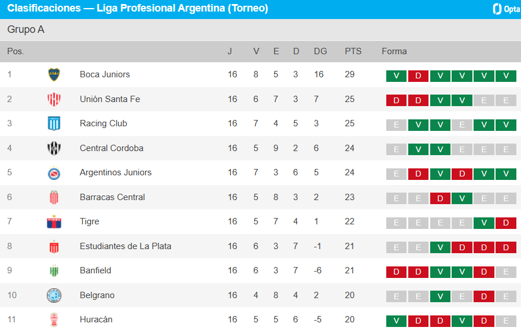This screenshot has height=331, width=521.
Task: Sort table by DG column header
Action: pos(320,51)
